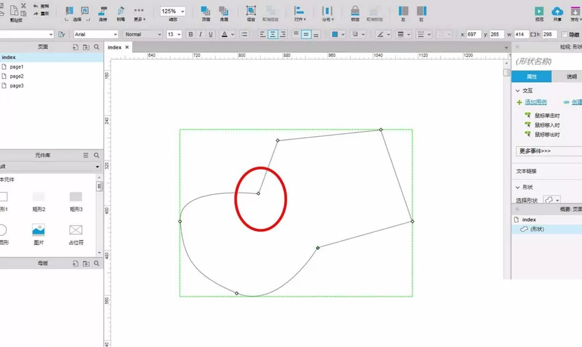The height and width of the screenshot is (347, 582).
Task: Select the OnClick event
Action: tap(547, 116)
